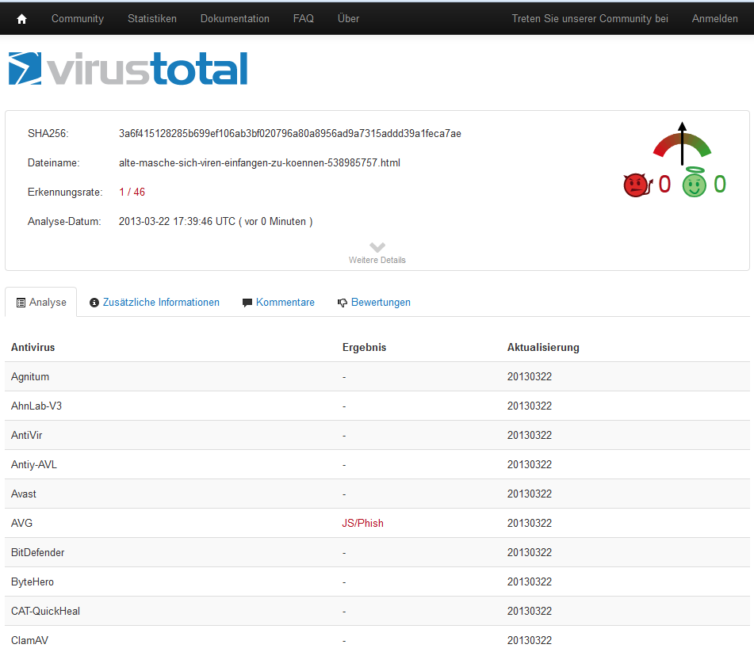Click the AhnLab-V3 row name
This screenshot has height=652, width=754.
pyautogui.click(x=36, y=406)
